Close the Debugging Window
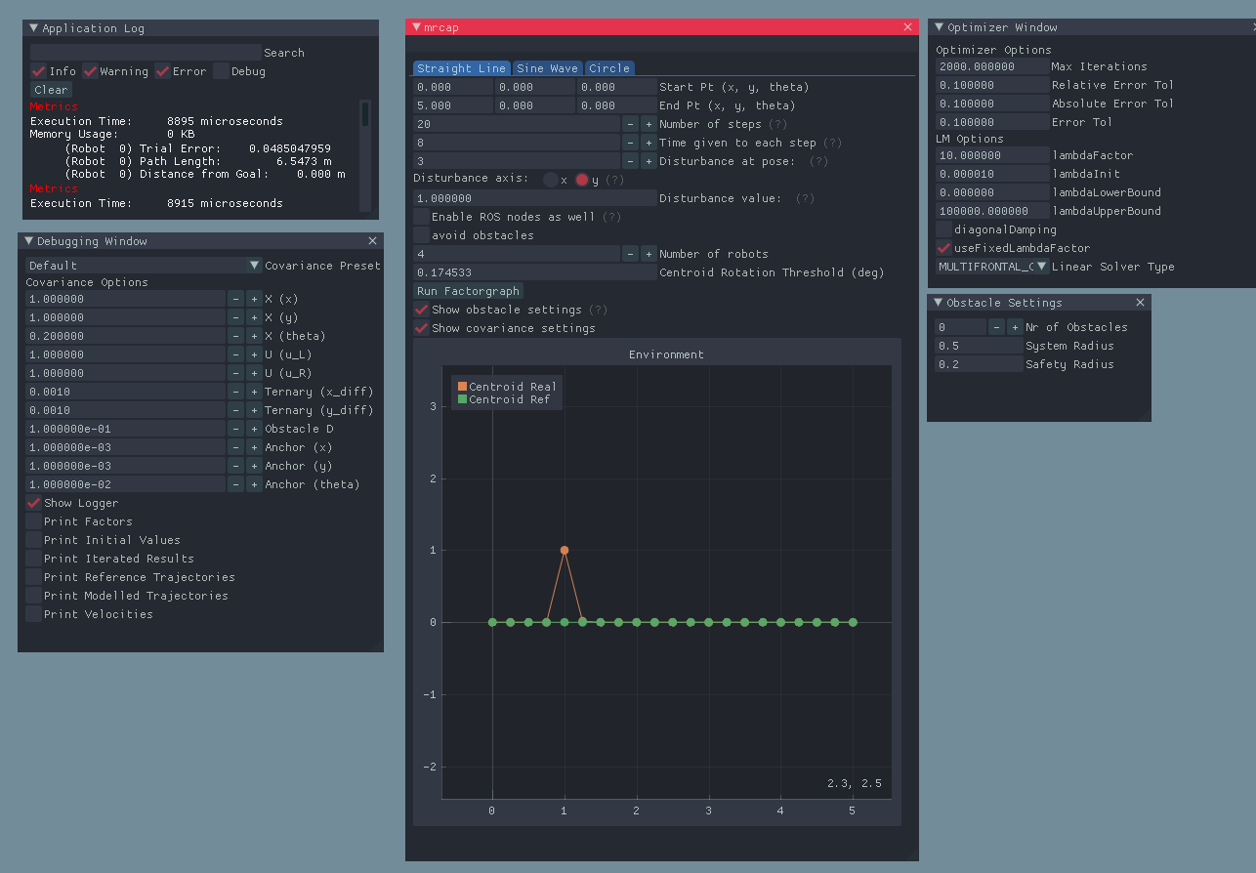The image size is (1256, 873). [x=372, y=241]
